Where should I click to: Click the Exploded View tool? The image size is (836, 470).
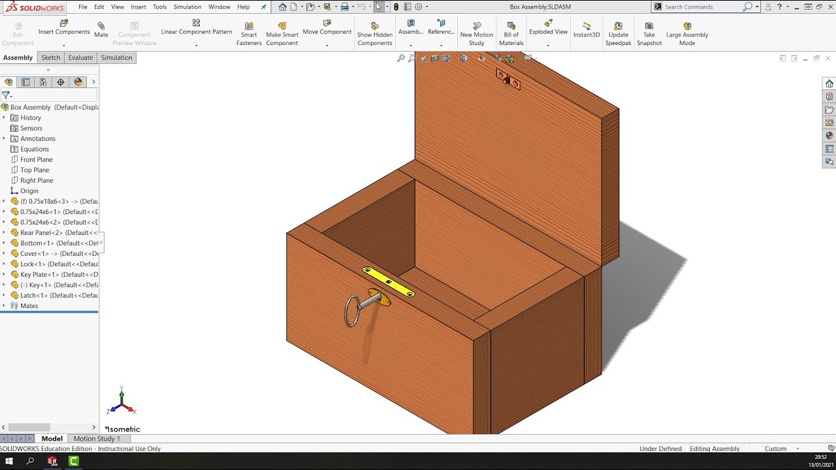[x=549, y=27]
